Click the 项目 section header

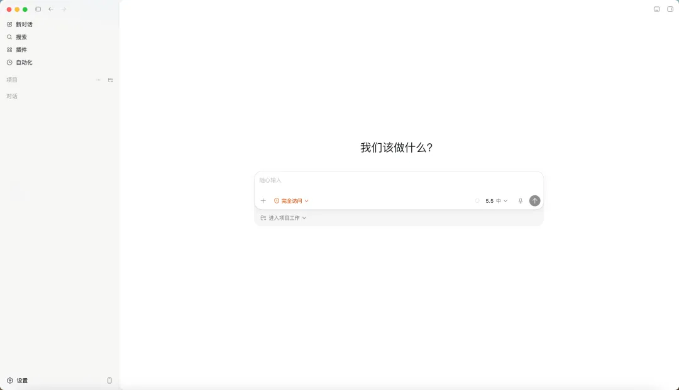click(x=12, y=80)
